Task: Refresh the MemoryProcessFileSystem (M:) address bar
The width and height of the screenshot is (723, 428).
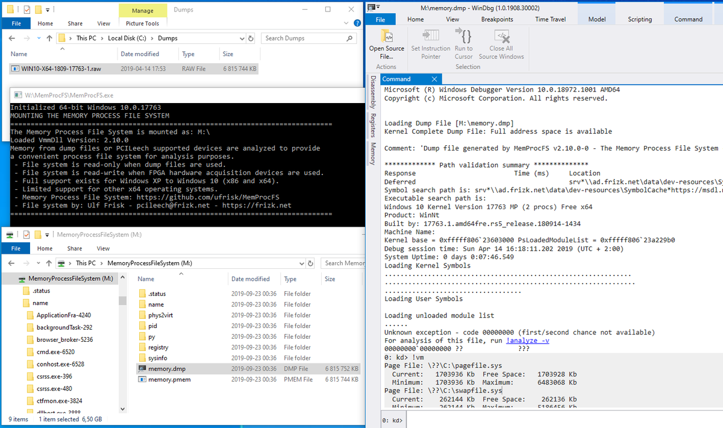Action: tap(310, 263)
